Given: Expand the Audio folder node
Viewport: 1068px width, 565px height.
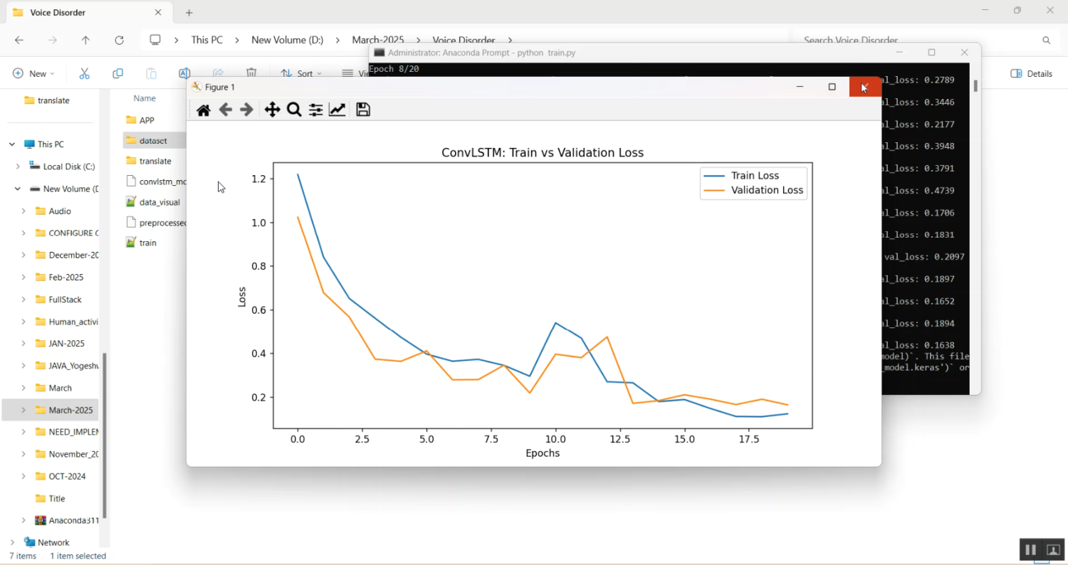Looking at the screenshot, I should click(x=23, y=211).
